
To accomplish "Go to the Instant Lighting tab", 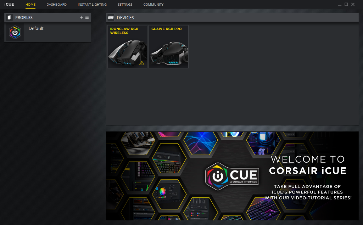I will click(92, 5).
